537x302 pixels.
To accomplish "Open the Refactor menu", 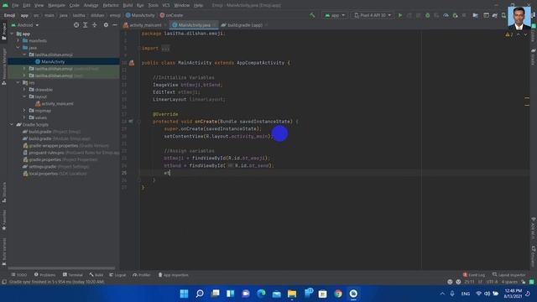I will pos(111,5).
